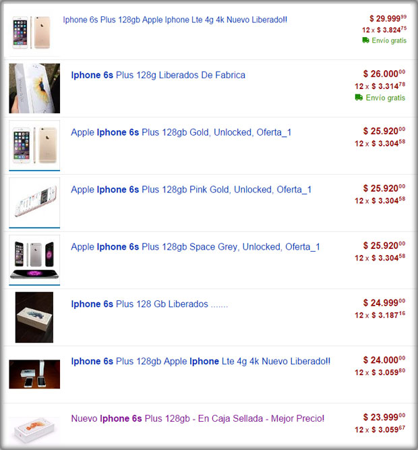This screenshot has width=418, height=450.
Task: Open the $24.000 Lte 4g 4k Nuevo Liberado listing
Action: pyautogui.click(x=200, y=361)
